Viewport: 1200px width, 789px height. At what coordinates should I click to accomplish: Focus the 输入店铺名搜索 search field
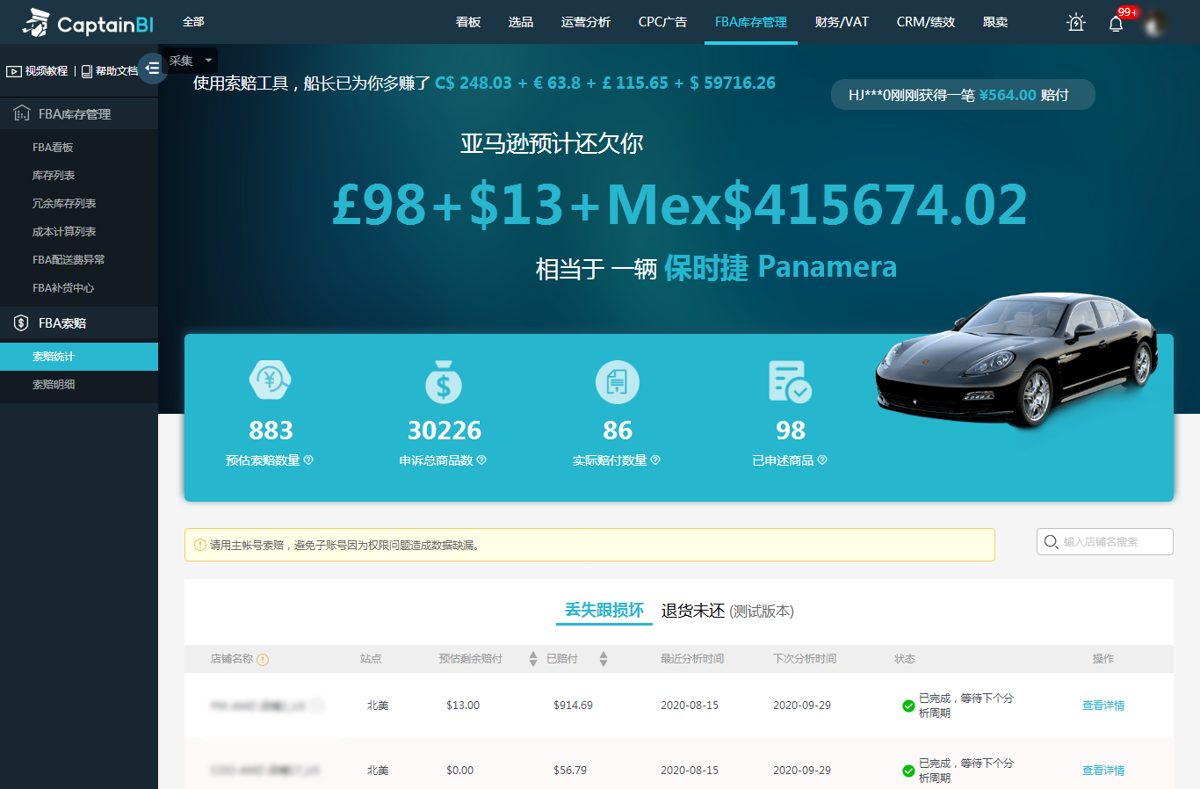point(1105,542)
